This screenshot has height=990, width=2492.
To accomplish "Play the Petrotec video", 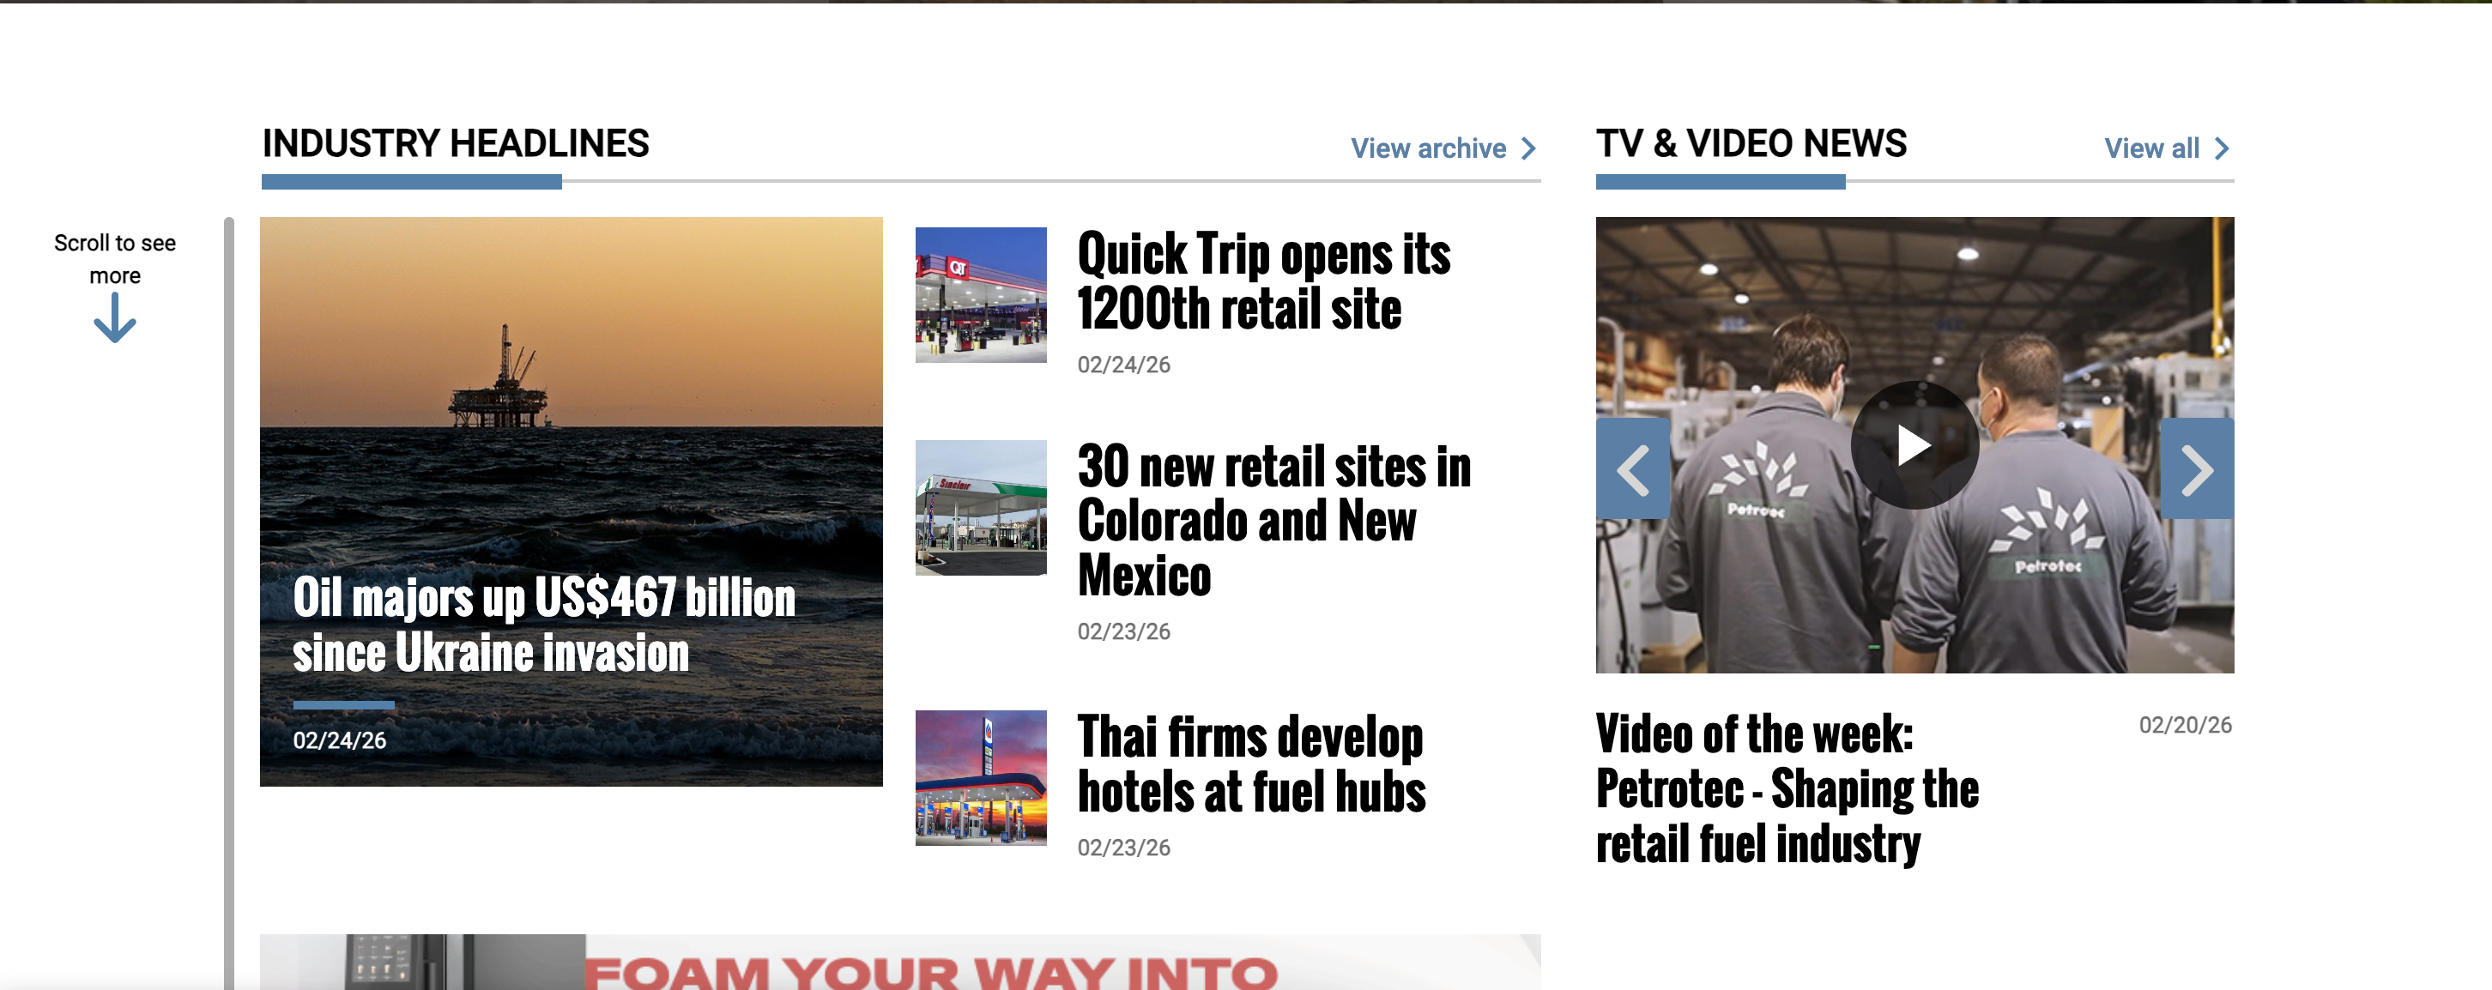I will click(x=1914, y=446).
